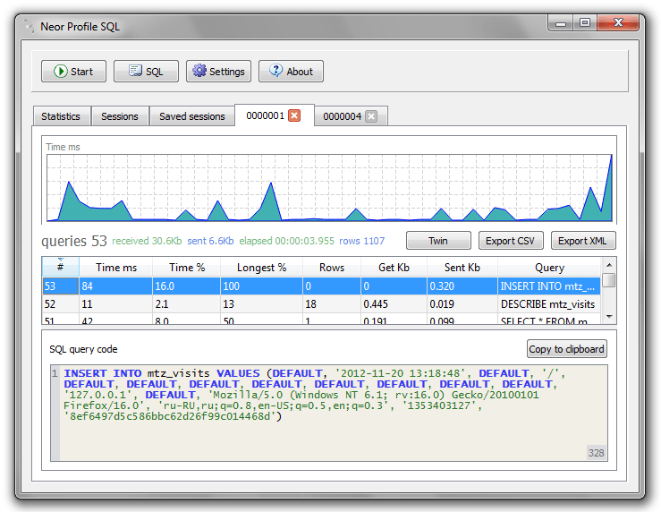Sort table by Longest % column

tap(261, 267)
